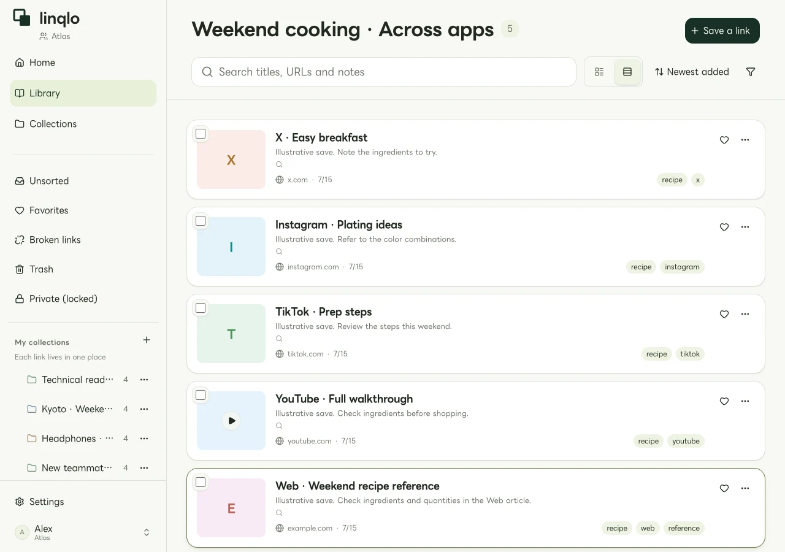Screen dimensions: 785x552
Task: Favorite the YouTube · Full walkthrough card
Action: pos(724,401)
